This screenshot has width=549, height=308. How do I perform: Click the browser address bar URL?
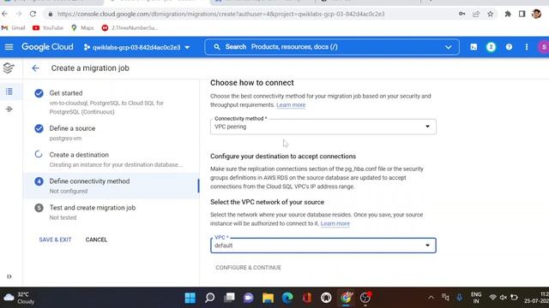coord(220,14)
